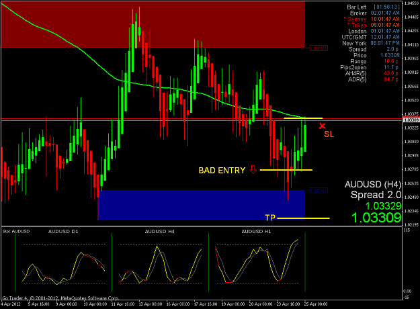
Task: Click price axis level 1.02785
Action: 411,169
